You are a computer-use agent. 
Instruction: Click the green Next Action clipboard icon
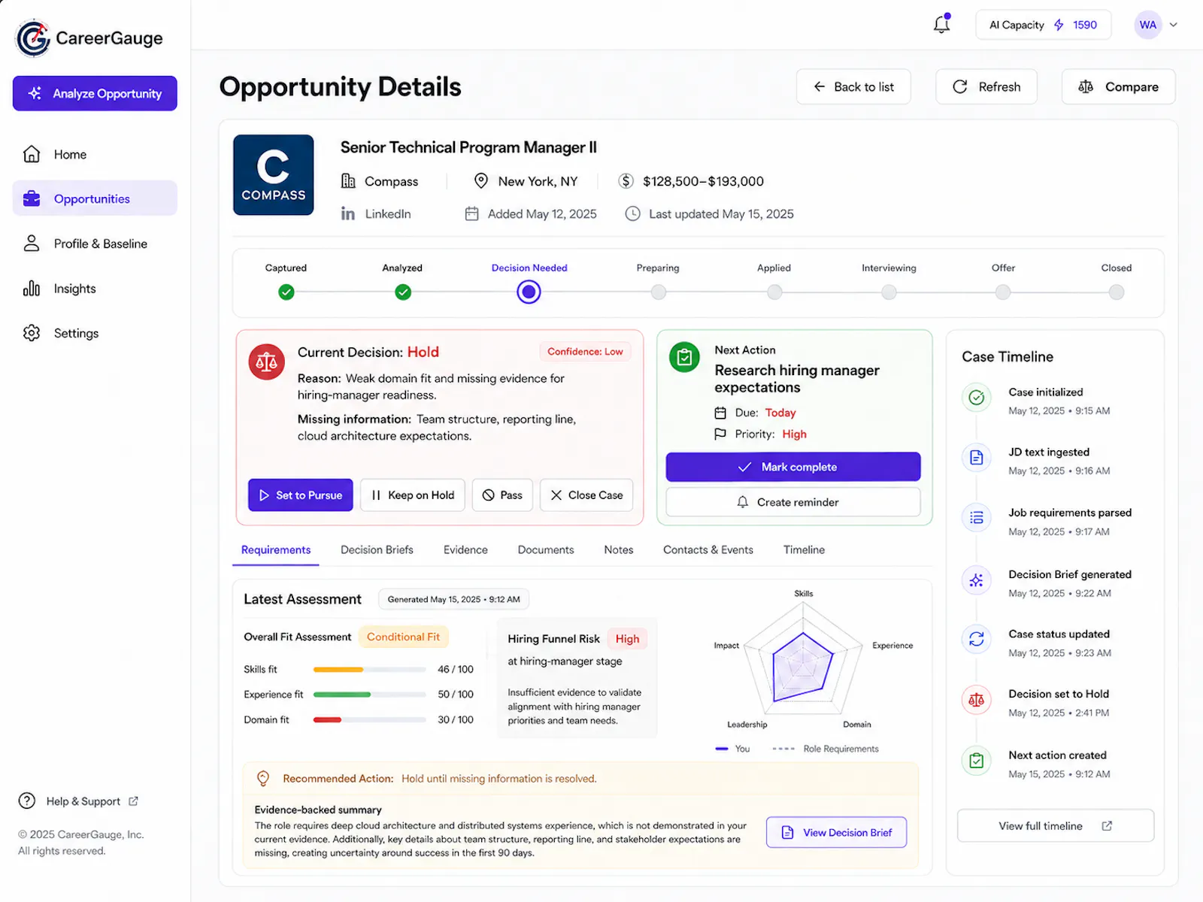(684, 358)
